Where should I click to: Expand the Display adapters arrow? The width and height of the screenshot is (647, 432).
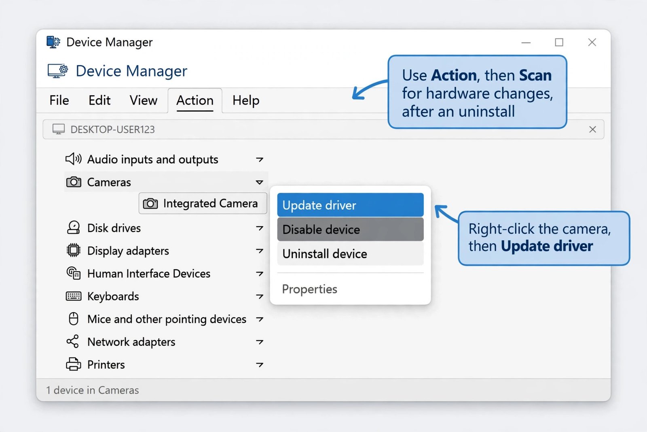coord(260,251)
